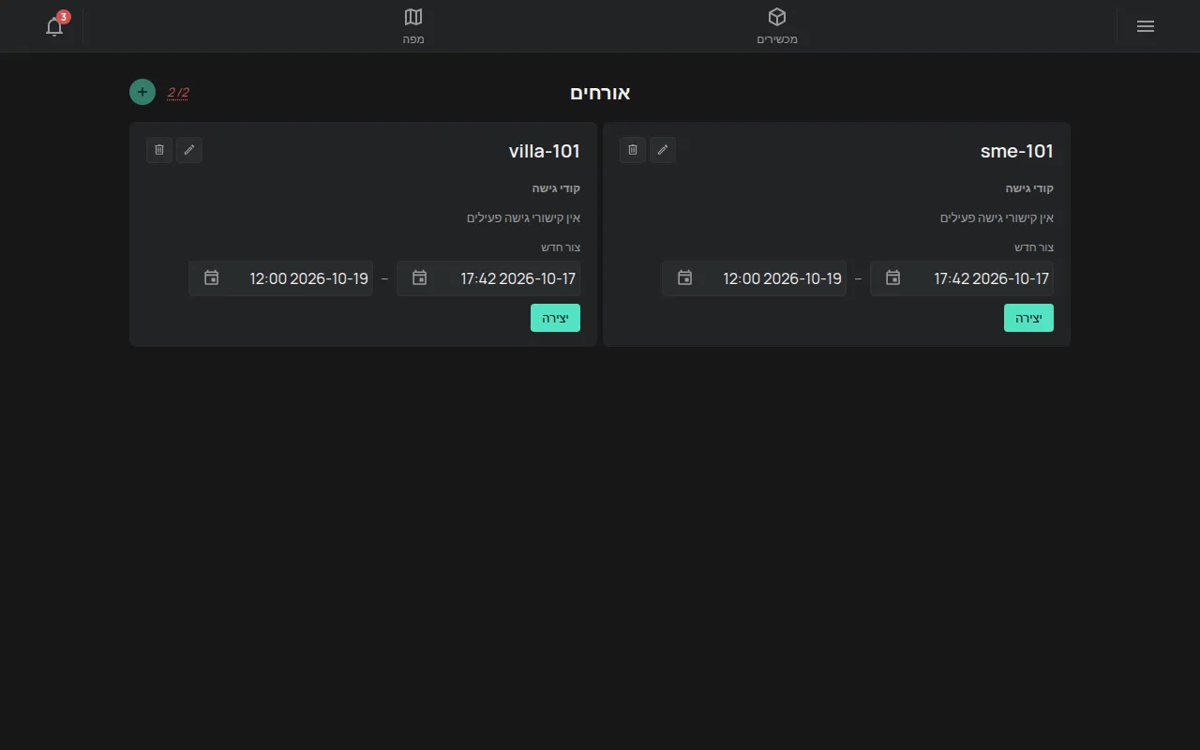
Task: Click צור חדש label in sme-101 card
Action: coord(1034,247)
